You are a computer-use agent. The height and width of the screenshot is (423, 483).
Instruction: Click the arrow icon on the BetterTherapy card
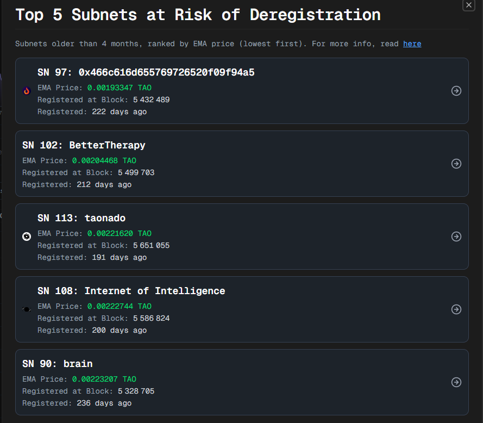(456, 164)
